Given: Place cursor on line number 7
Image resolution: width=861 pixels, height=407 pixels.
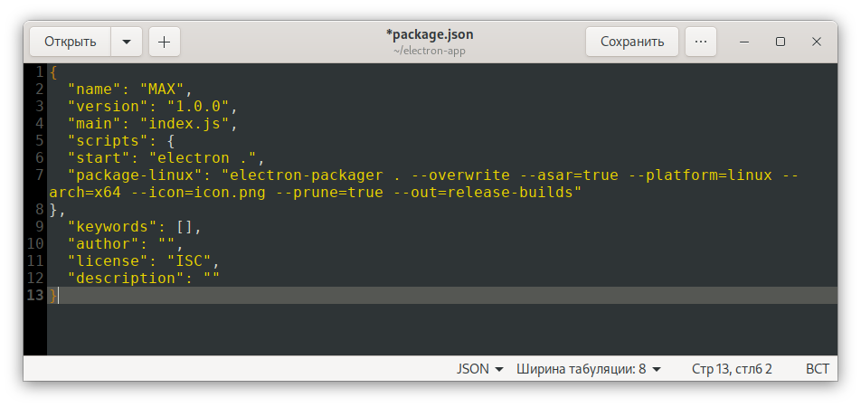Looking at the screenshot, I should tap(39, 175).
